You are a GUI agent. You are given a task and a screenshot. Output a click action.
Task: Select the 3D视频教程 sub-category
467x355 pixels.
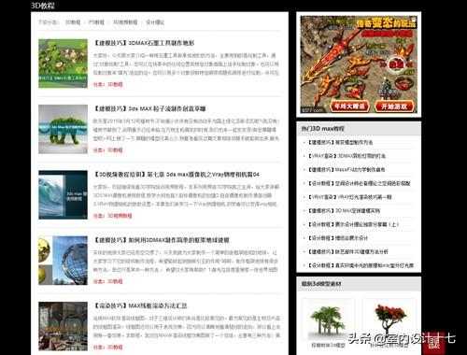click(125, 22)
